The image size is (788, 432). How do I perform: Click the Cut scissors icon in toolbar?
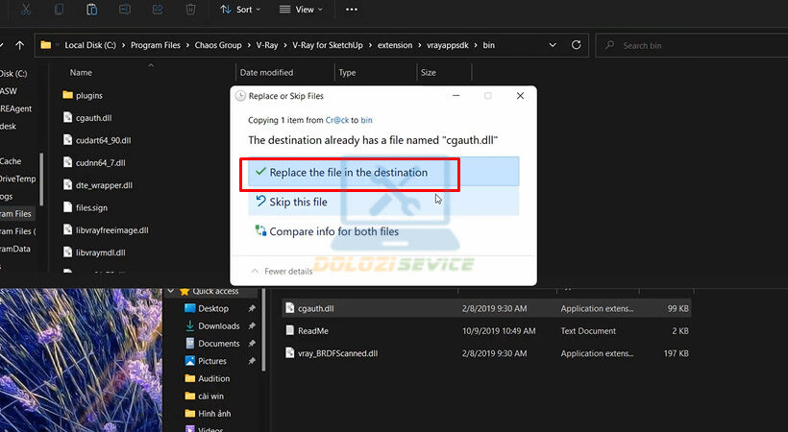26,10
